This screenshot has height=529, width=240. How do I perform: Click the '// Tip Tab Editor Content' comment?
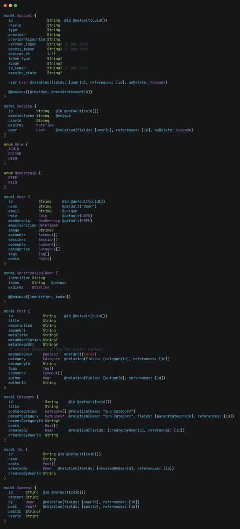click(76, 350)
